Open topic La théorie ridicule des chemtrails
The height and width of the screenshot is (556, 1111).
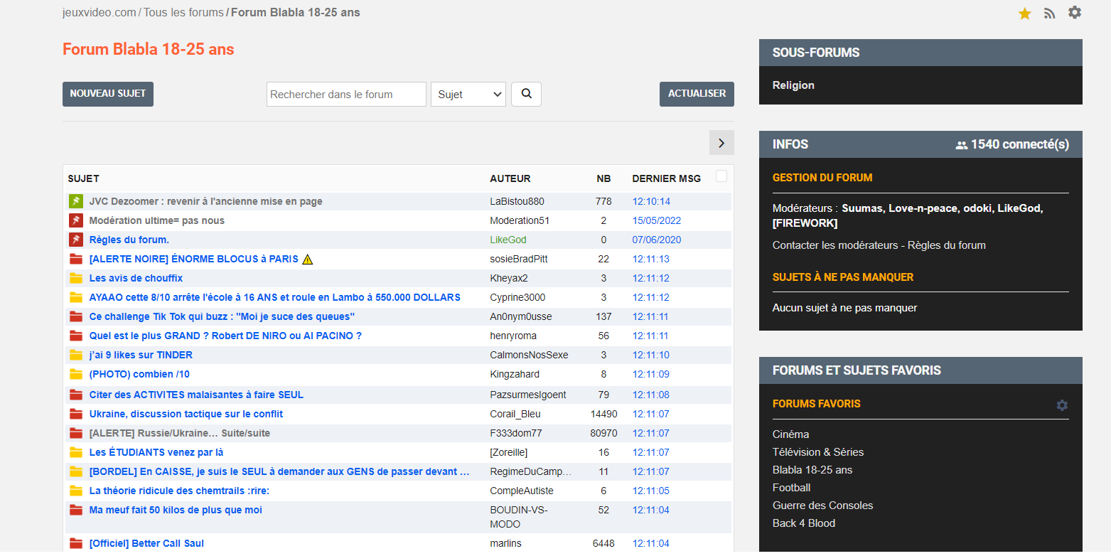tap(180, 491)
